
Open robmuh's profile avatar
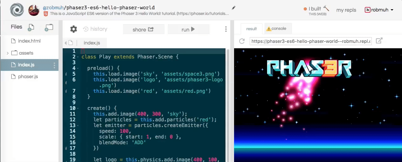click(x=34, y=10)
